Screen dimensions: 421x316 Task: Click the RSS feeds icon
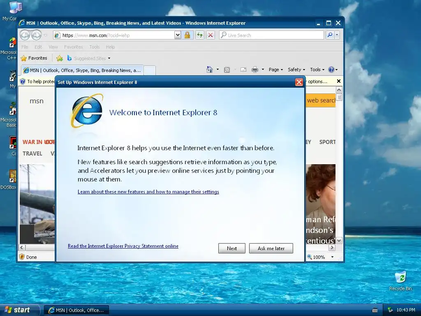pyautogui.click(x=227, y=70)
